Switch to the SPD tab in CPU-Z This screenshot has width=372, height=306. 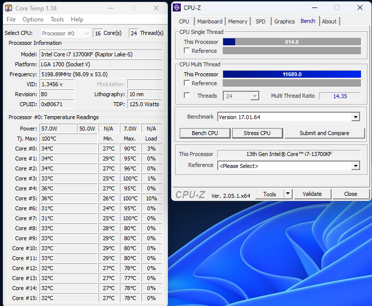[x=261, y=21]
